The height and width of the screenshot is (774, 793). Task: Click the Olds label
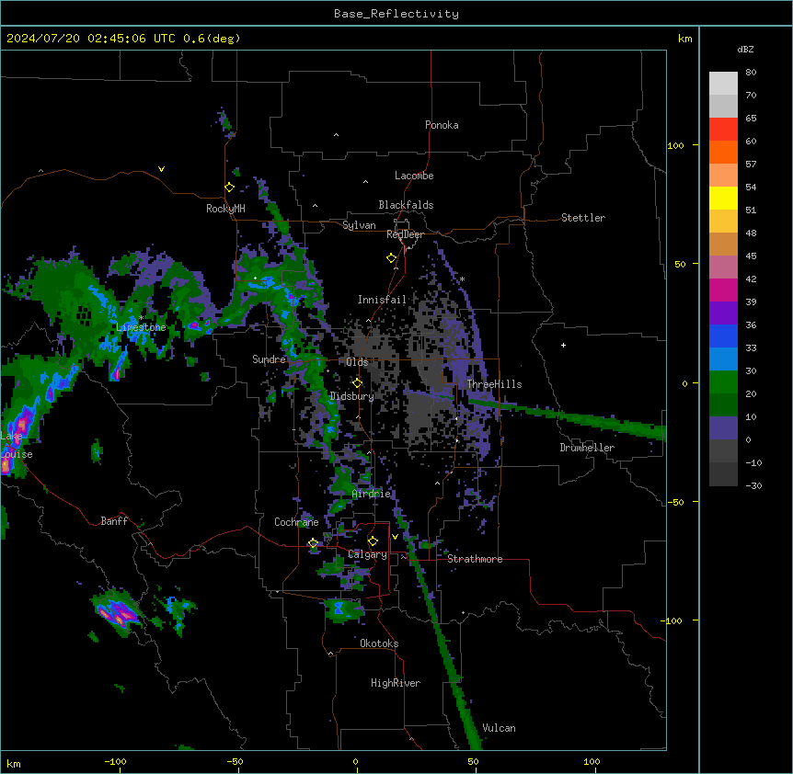pos(357,362)
